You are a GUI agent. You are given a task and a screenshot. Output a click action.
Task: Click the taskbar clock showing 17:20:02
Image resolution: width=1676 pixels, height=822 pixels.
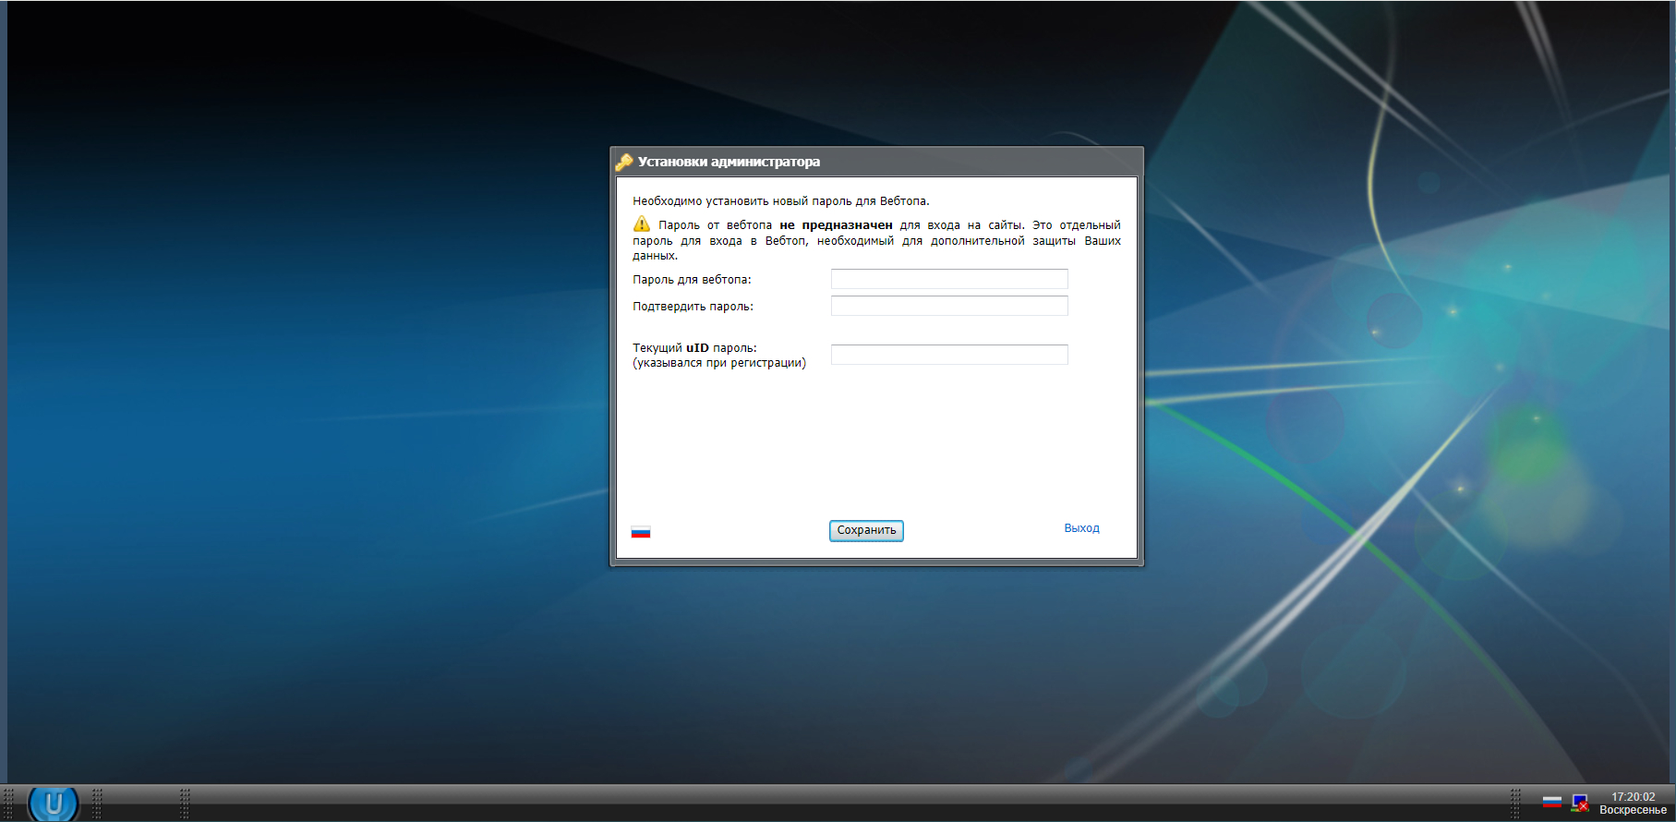[x=1633, y=796]
